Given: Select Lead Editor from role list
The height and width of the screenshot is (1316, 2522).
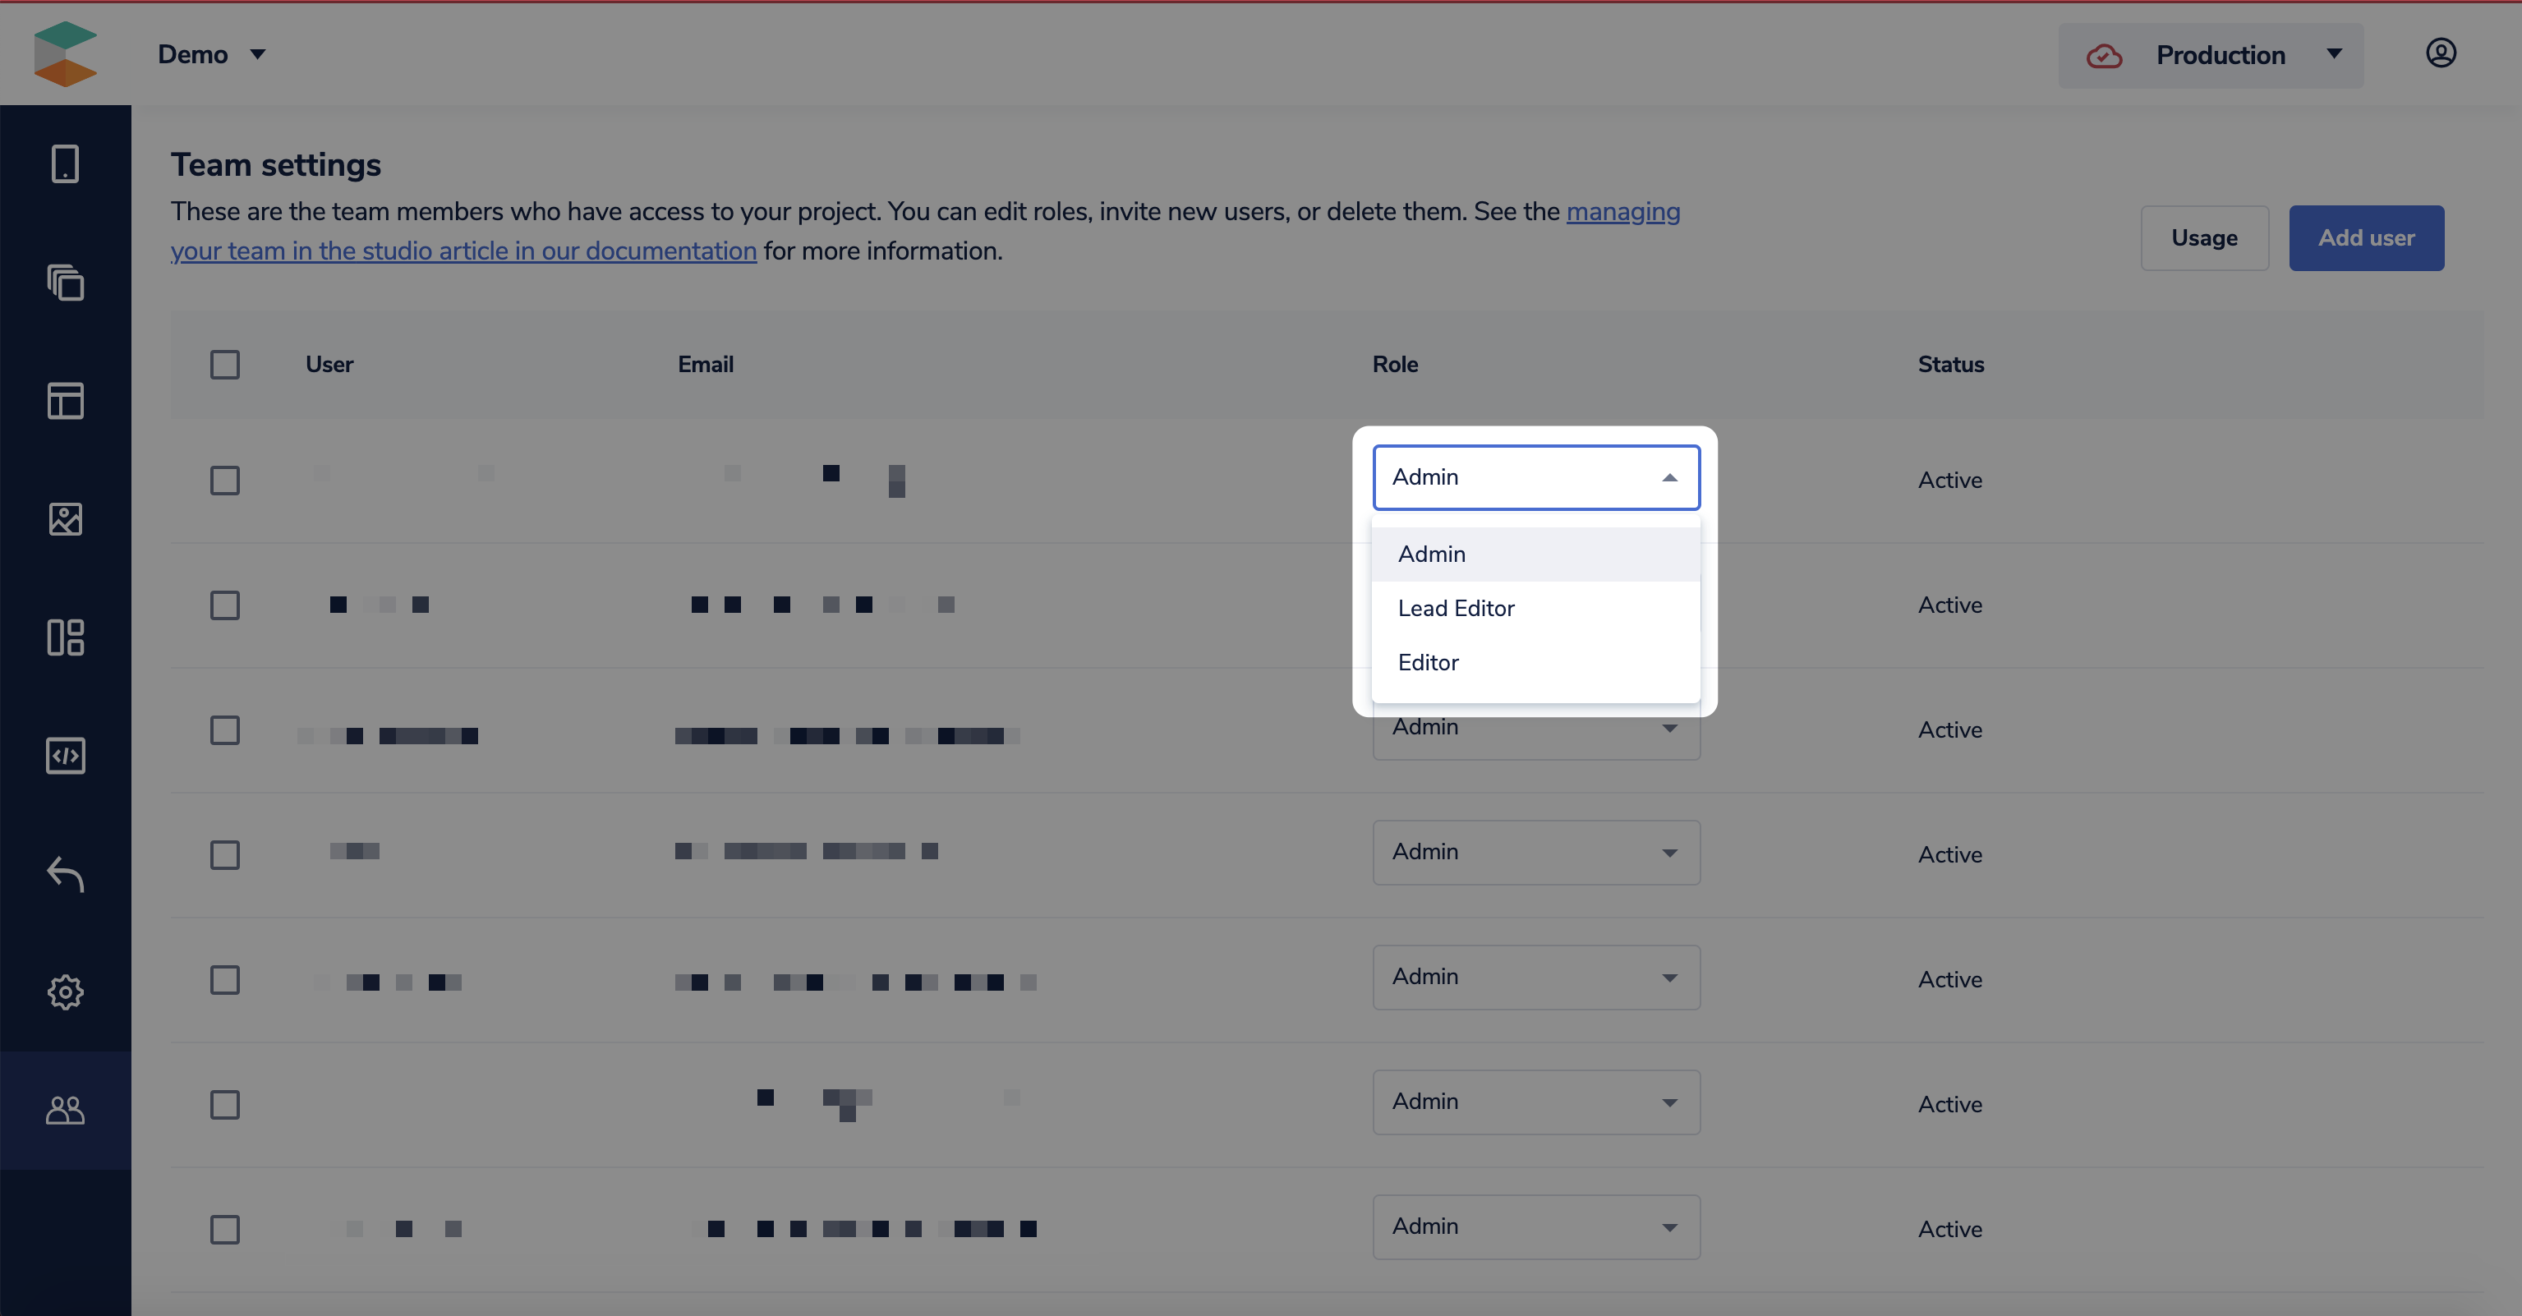Looking at the screenshot, I should pos(1456,608).
